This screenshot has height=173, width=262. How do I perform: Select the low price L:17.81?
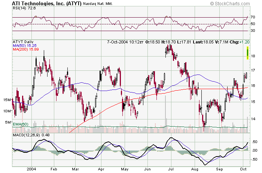click(184, 42)
